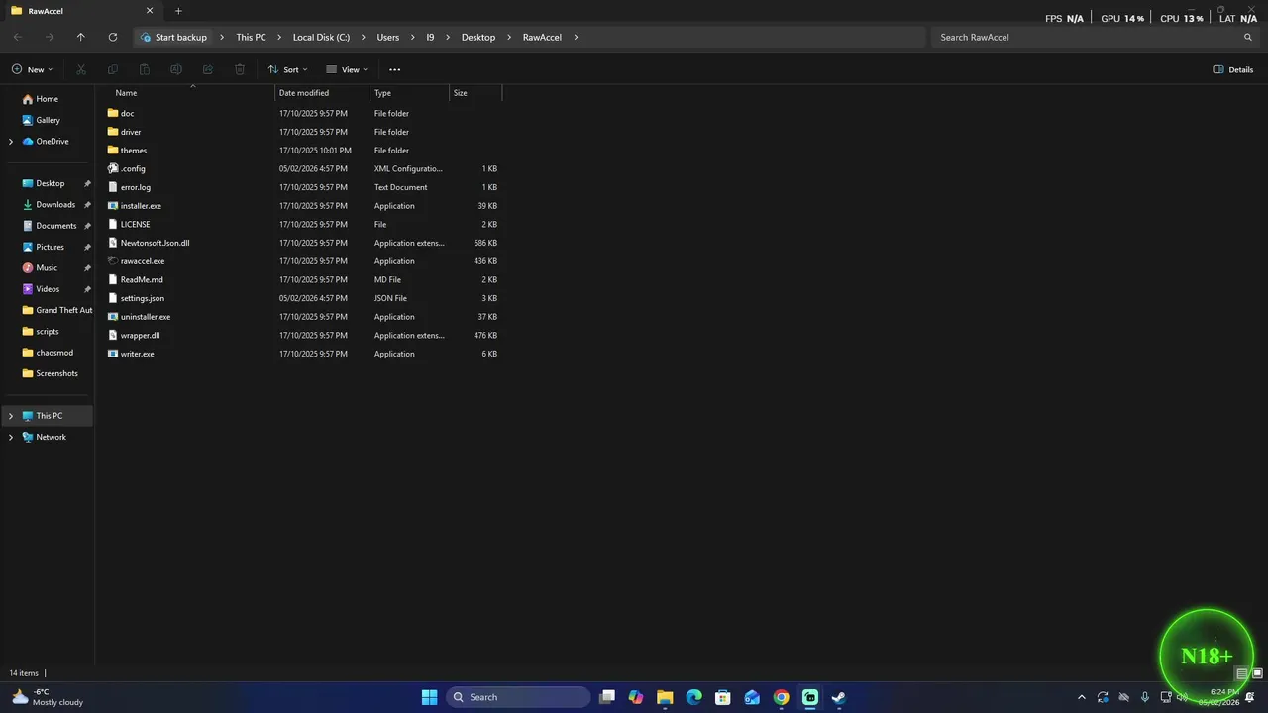Viewport: 1268px width, 713px height.
Task: Refresh the RawAccel folder view
Action: click(113, 37)
